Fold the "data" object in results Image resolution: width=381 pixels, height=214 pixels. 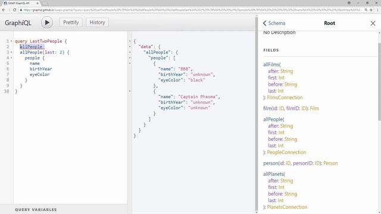tap(130, 47)
